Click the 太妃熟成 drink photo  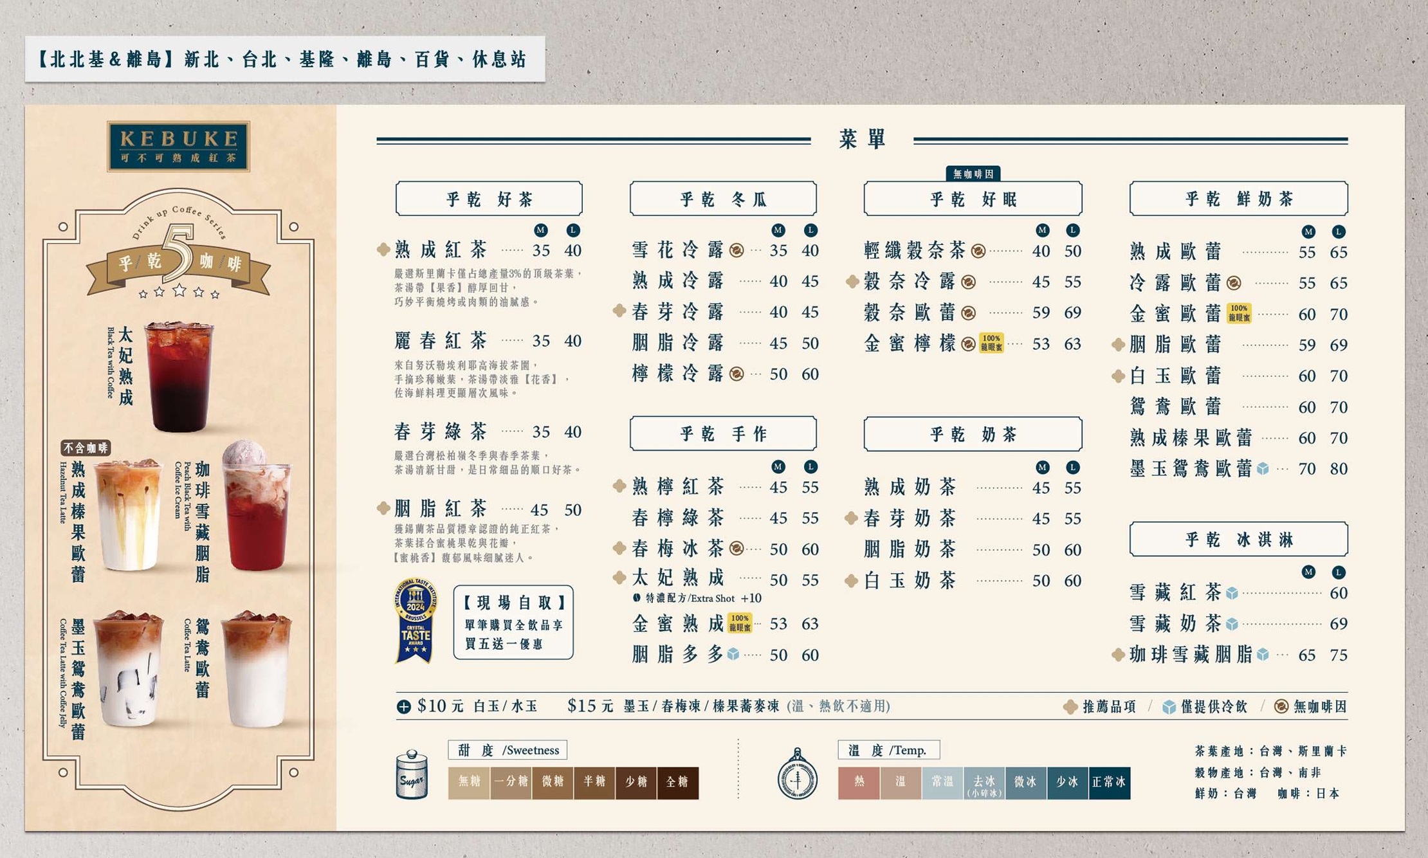tap(179, 376)
